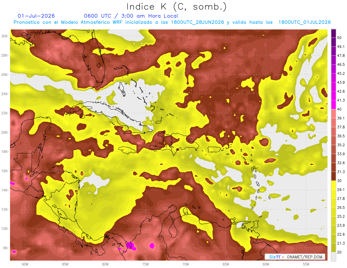Click the colorbar value "45.2"
Image resolution: width=347 pixels, height=268 pixels.
click(x=341, y=73)
